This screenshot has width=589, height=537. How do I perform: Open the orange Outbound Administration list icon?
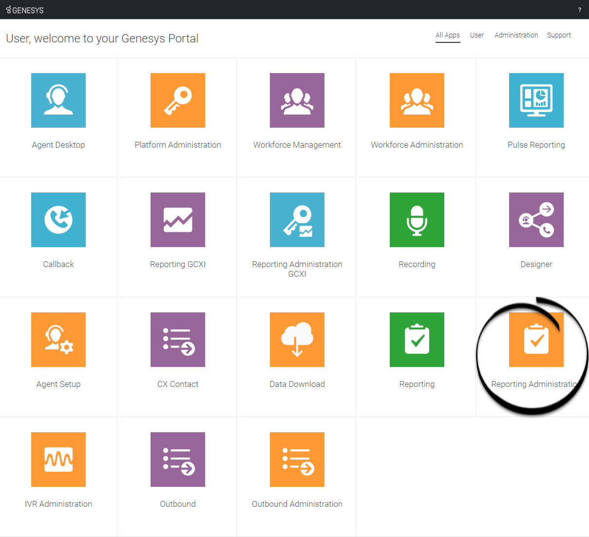coord(297,460)
